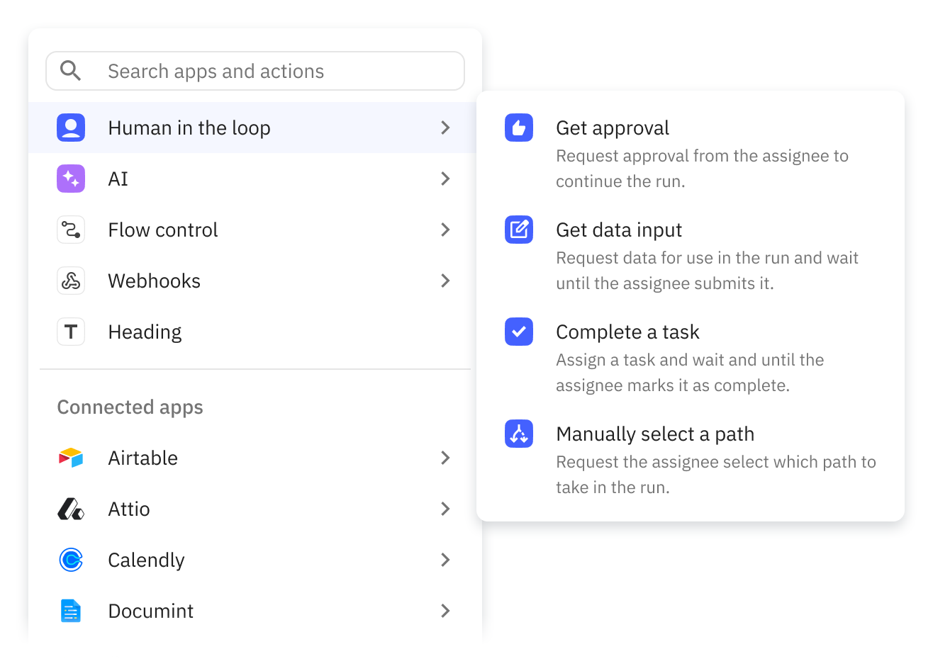Screen dimensions: 933x666
Task: Click the purple AI sparkles icon
Action: [x=71, y=179]
